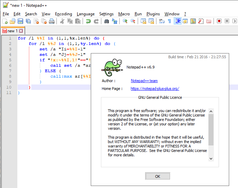Viewport: 238px width, 188px height.
Task: Print the document using the printer icon
Action: click(52, 21)
